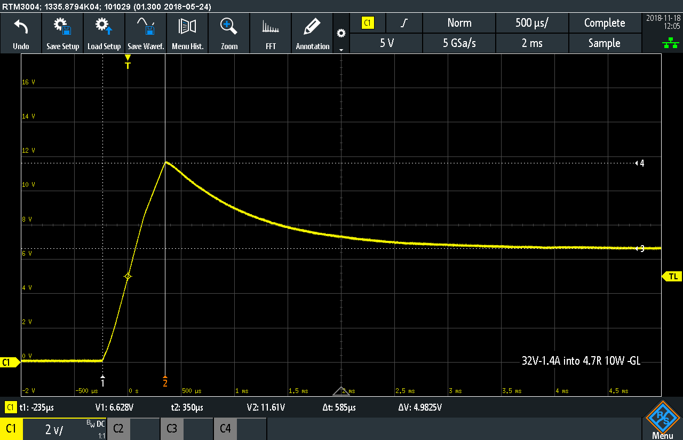
Task: Click the Δt: 585µs readout
Action: (339, 407)
